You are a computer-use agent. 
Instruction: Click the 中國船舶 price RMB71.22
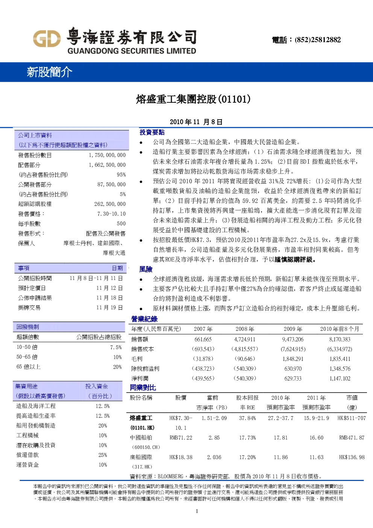[x=181, y=438]
